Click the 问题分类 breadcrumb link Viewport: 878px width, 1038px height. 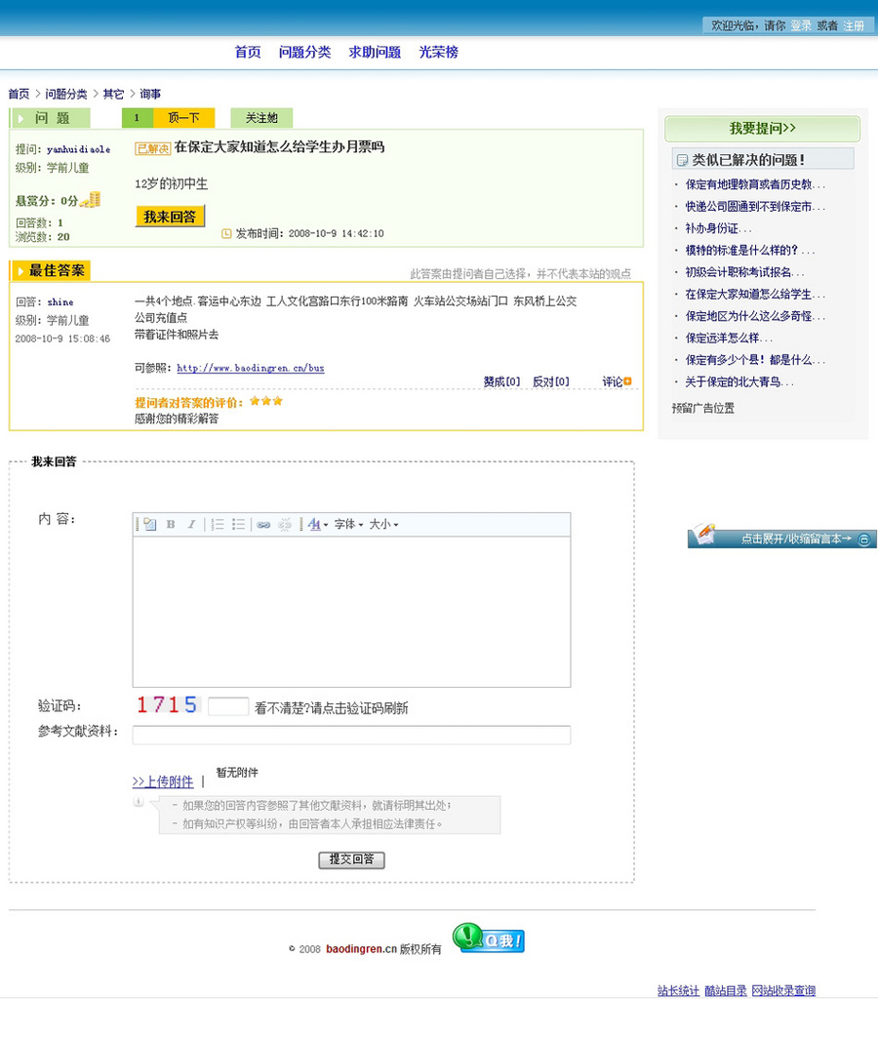(x=66, y=94)
